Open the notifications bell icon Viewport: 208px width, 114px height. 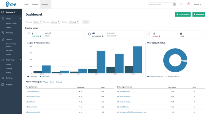(181, 4)
